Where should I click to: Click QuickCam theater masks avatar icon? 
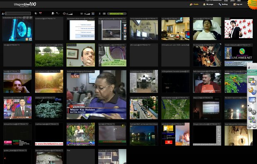click(x=252, y=91)
